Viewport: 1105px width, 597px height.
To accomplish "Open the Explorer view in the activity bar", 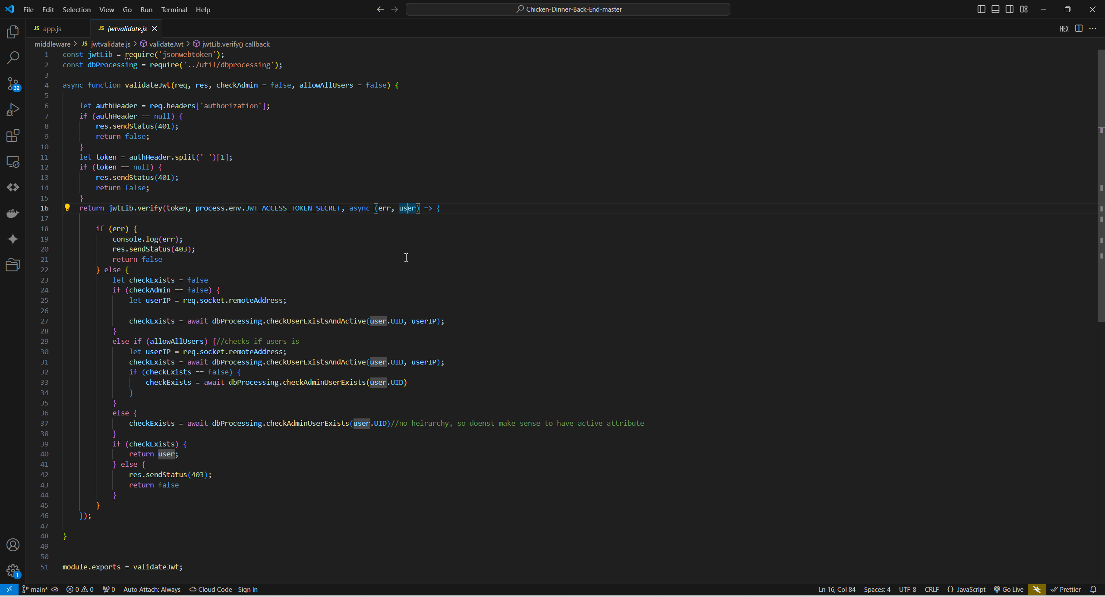I will click(13, 31).
